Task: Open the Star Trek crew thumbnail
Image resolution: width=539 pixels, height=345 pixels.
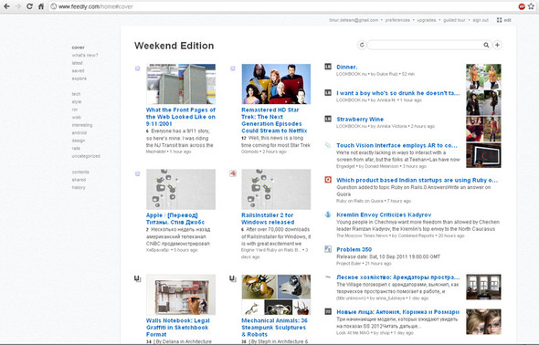Action: tap(276, 84)
